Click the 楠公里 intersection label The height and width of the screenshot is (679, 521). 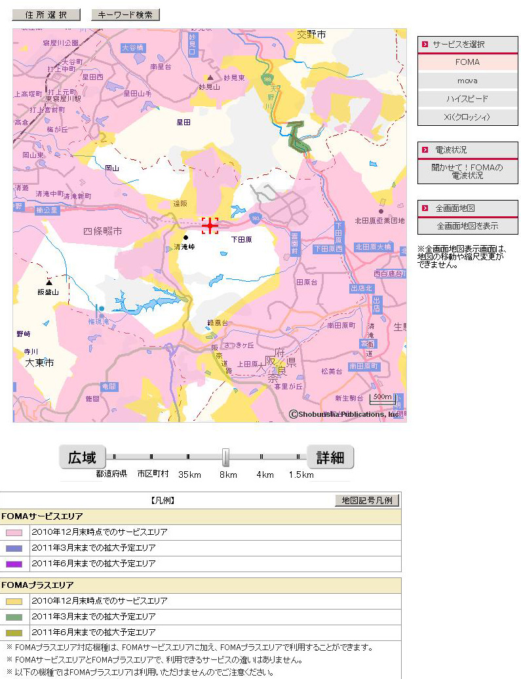tap(47, 210)
